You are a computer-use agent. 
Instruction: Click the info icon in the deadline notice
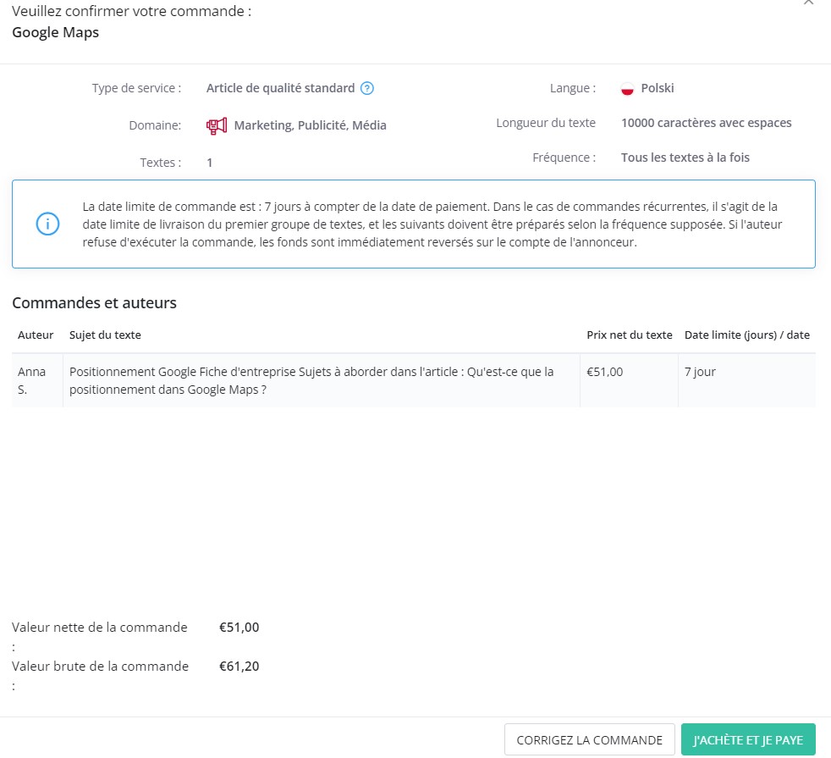pyautogui.click(x=47, y=224)
